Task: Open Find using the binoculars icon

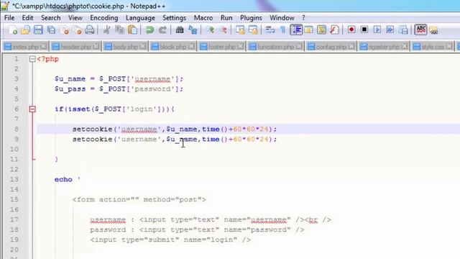Action: click(180, 30)
